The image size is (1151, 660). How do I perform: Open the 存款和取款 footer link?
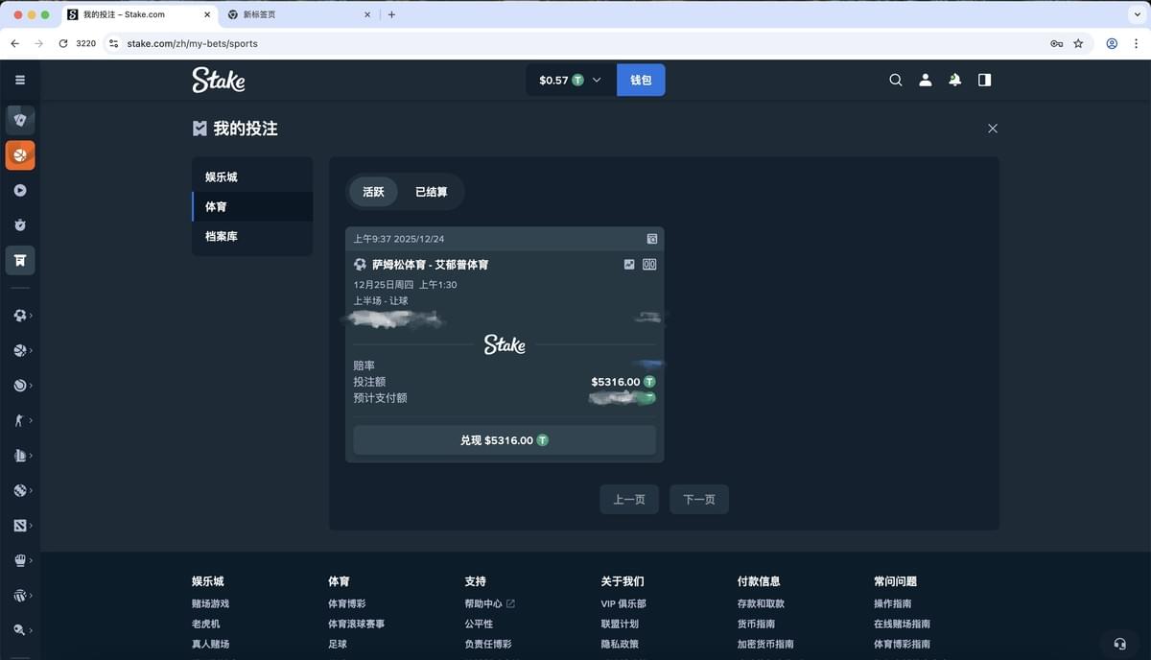click(x=761, y=603)
